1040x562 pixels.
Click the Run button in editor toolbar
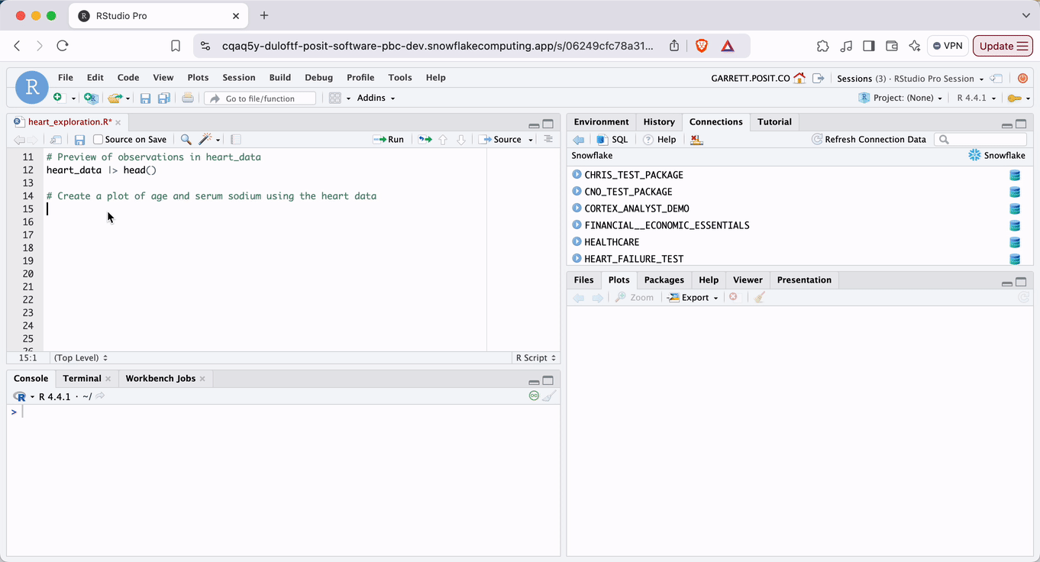tap(389, 140)
